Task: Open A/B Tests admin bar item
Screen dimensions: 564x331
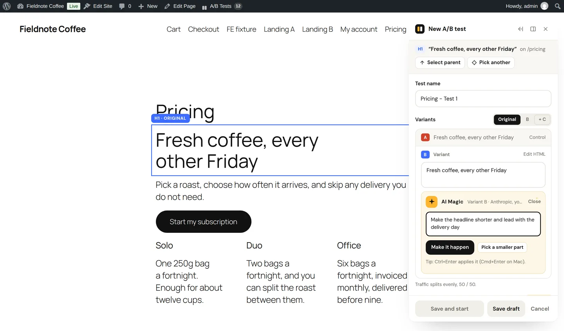Action: [222, 6]
